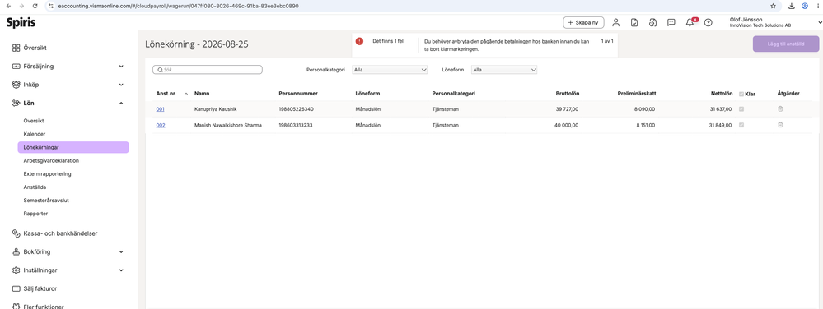Click the browser back arrow
This screenshot has height=309, width=823.
[x=7, y=6]
